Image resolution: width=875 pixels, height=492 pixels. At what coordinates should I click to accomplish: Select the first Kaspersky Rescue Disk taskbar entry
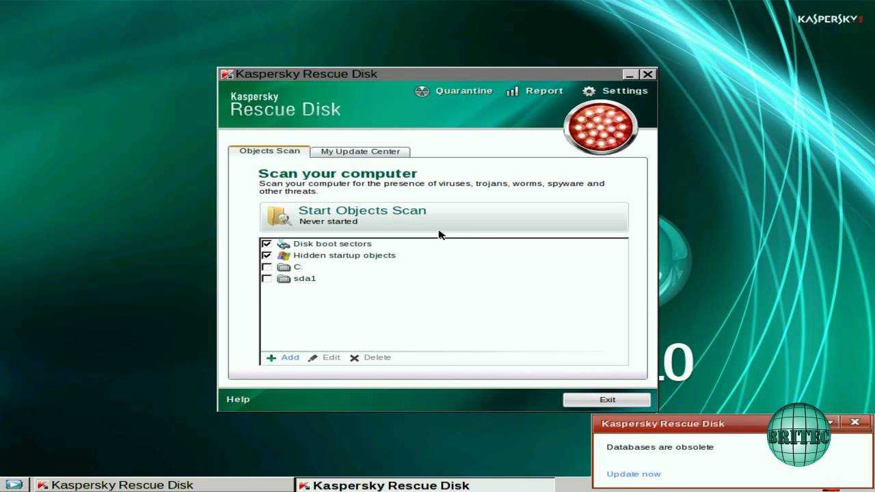coord(115,485)
